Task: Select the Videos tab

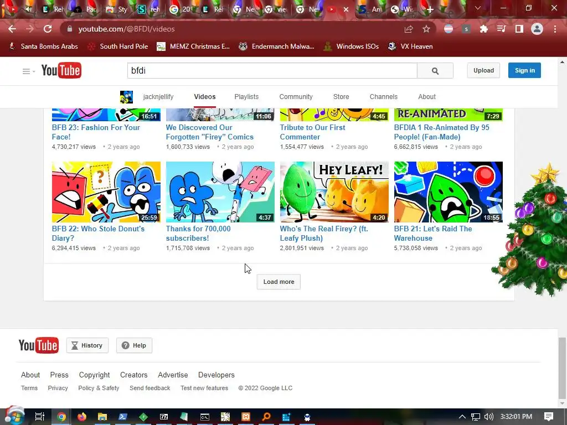Action: pyautogui.click(x=205, y=97)
